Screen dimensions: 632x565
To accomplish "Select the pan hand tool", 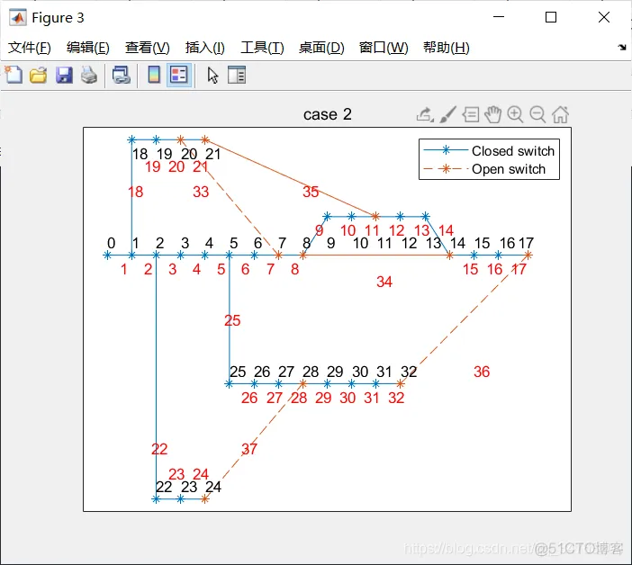I will pyautogui.click(x=492, y=115).
